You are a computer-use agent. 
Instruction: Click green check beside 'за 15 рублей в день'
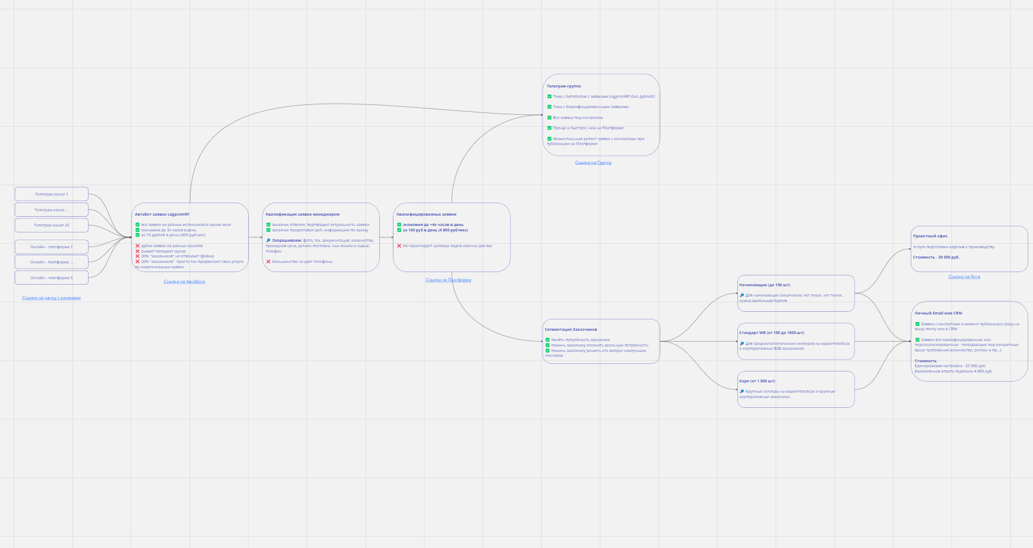coord(137,235)
